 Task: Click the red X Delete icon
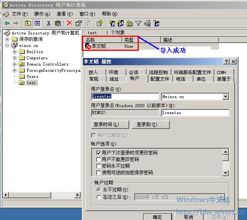coord(69,23)
